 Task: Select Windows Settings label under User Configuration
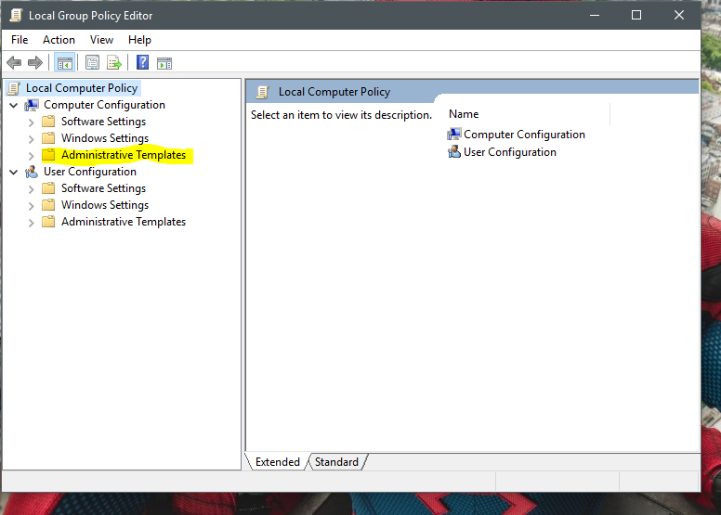tap(105, 204)
